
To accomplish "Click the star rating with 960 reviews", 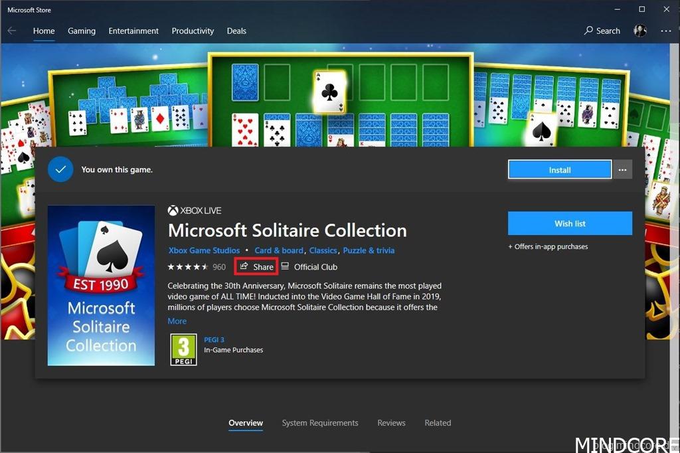I will coord(197,267).
